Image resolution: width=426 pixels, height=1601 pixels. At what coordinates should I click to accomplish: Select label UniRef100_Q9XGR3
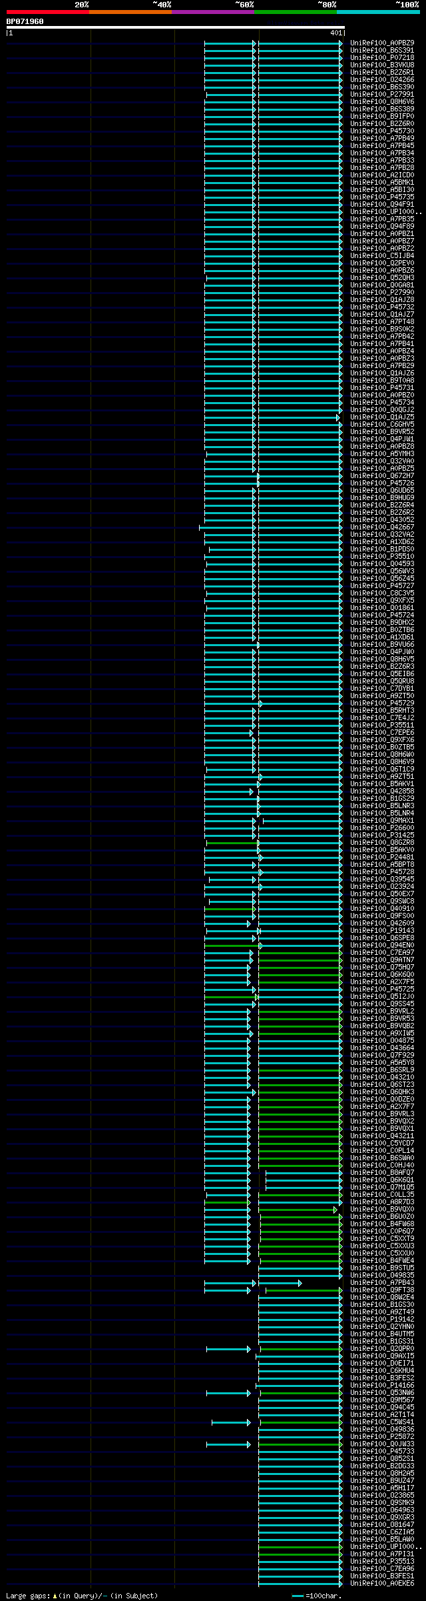382,1517
